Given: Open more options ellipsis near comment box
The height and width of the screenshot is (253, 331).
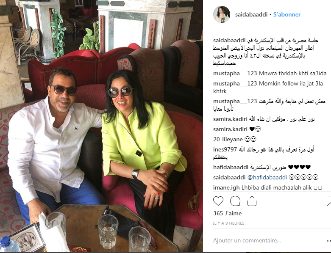Looking at the screenshot, I should [329, 241].
